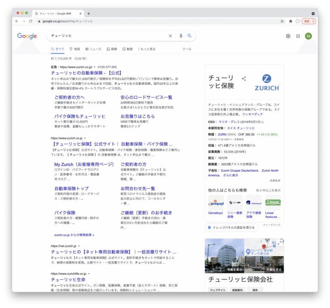Click the red update button in toolbar
The height and width of the screenshot is (308, 330).
tap(309, 21)
